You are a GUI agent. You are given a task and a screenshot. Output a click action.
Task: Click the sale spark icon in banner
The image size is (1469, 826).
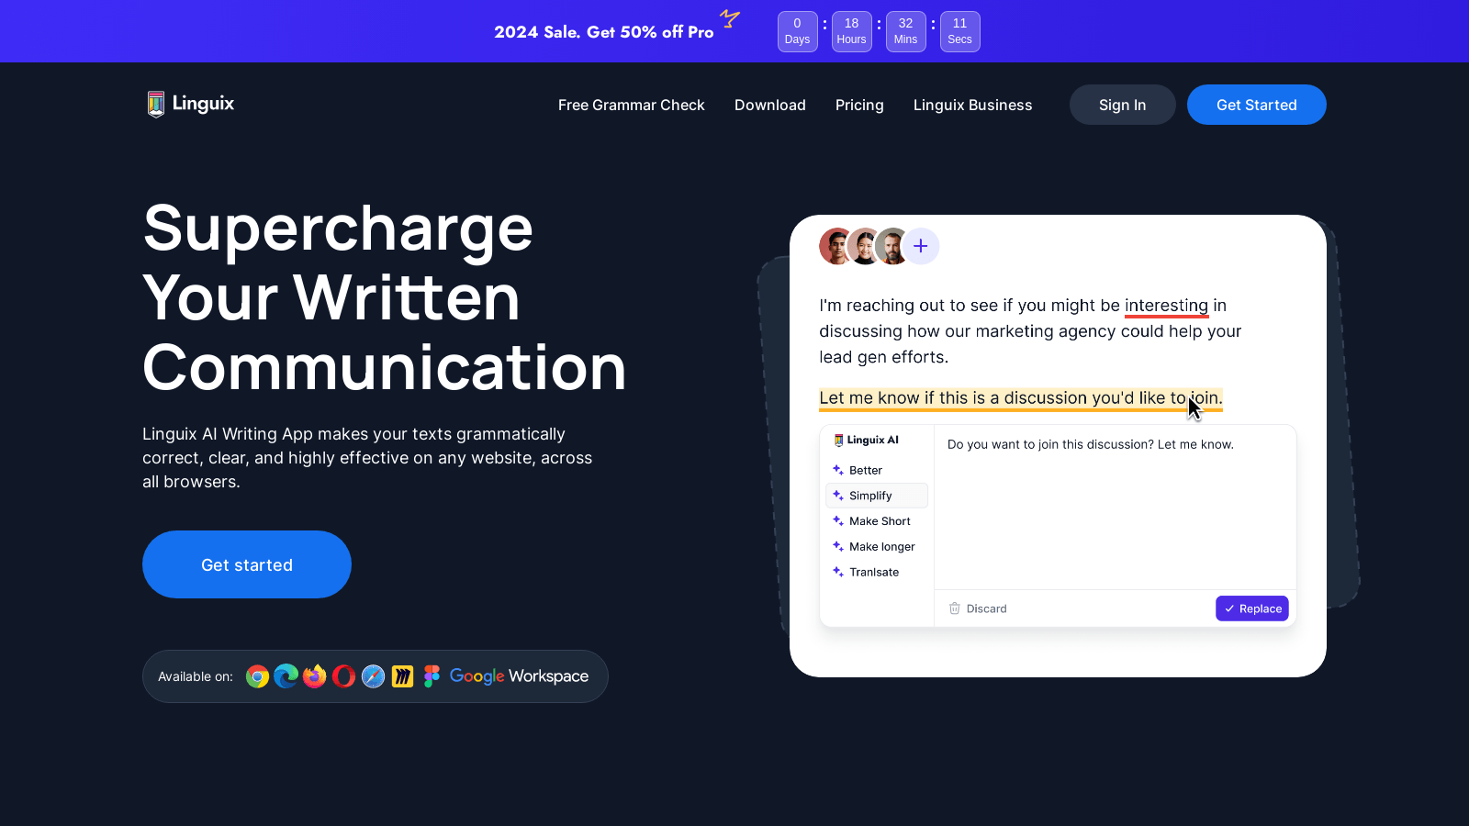(730, 17)
